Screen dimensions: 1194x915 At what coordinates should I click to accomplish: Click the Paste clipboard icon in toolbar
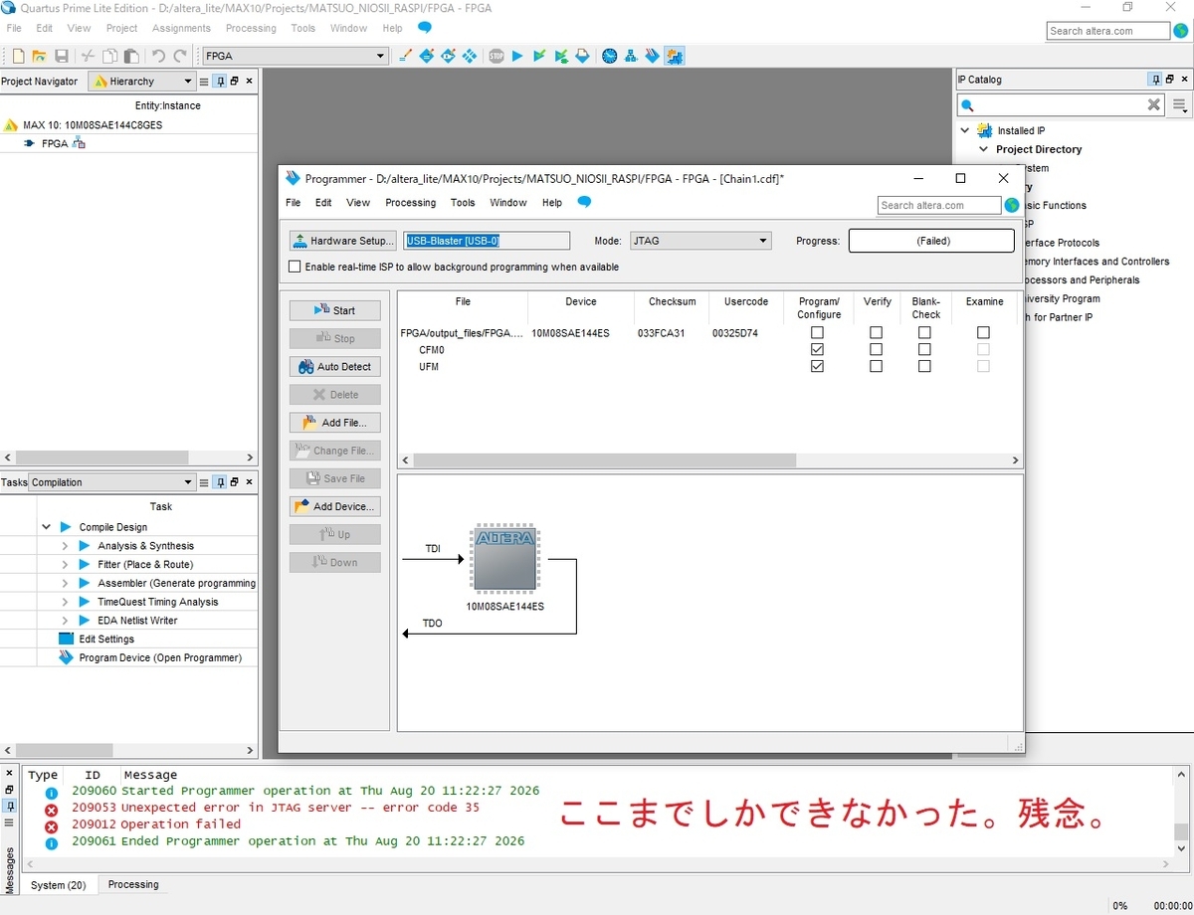pos(131,56)
